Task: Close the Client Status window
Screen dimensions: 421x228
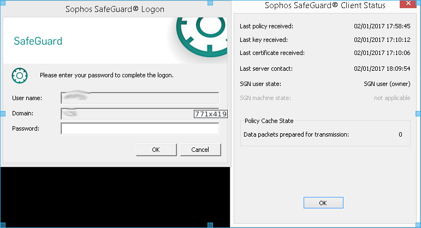Action: pos(408,4)
